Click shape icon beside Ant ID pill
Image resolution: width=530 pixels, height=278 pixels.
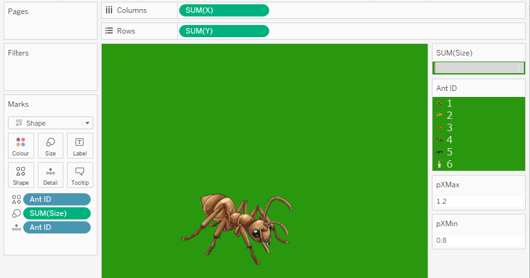pos(16,199)
